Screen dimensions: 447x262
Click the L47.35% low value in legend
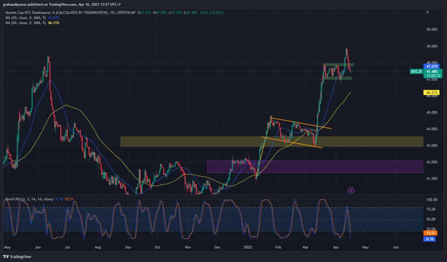pyautogui.click(x=175, y=13)
